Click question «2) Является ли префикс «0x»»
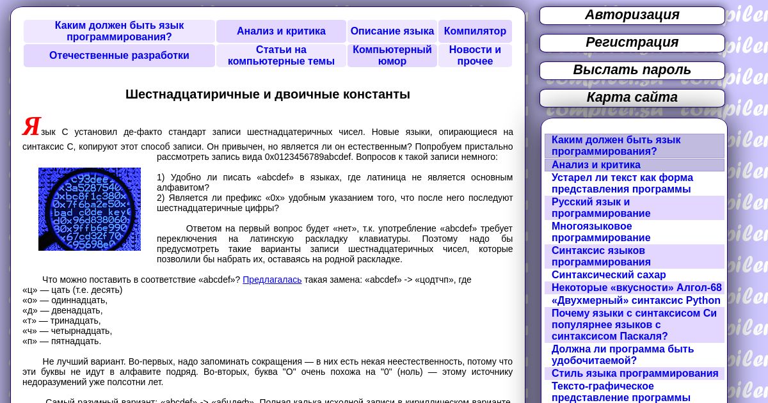Screen dimensions: 768x403 [x=335, y=203]
